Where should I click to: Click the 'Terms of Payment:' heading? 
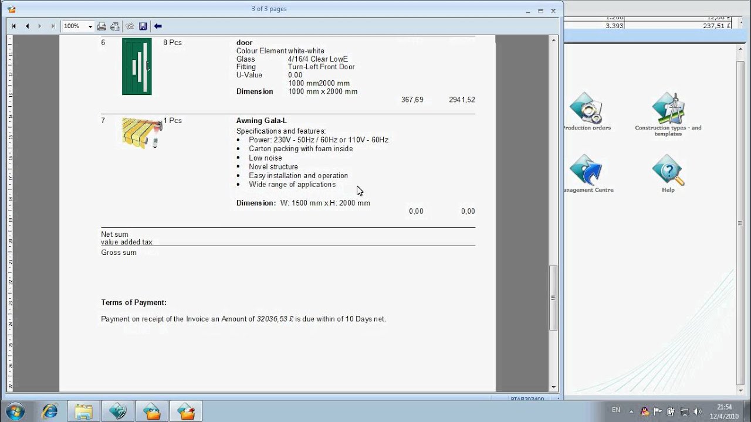tap(134, 302)
